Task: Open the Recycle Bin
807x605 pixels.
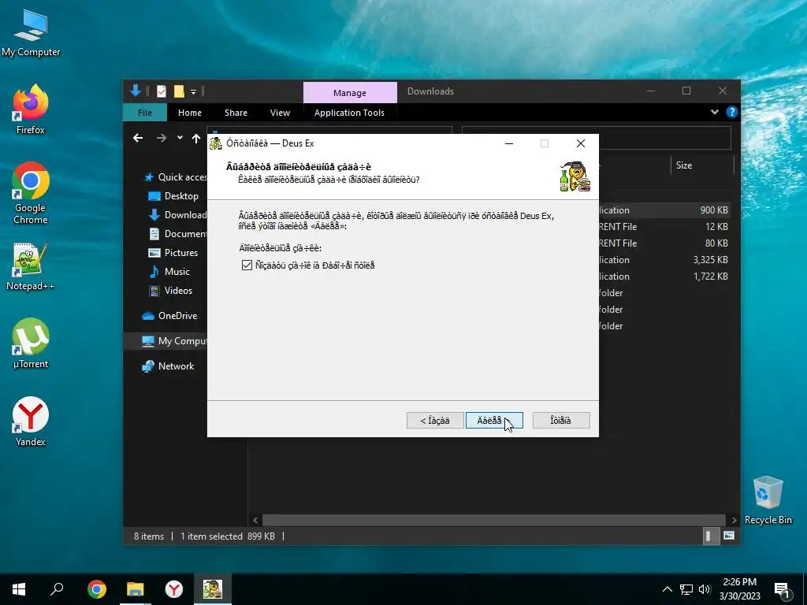Action: point(768,500)
